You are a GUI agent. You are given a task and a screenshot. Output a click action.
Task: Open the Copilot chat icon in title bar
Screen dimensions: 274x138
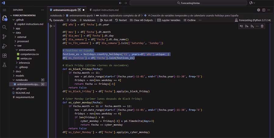click(251, 3)
